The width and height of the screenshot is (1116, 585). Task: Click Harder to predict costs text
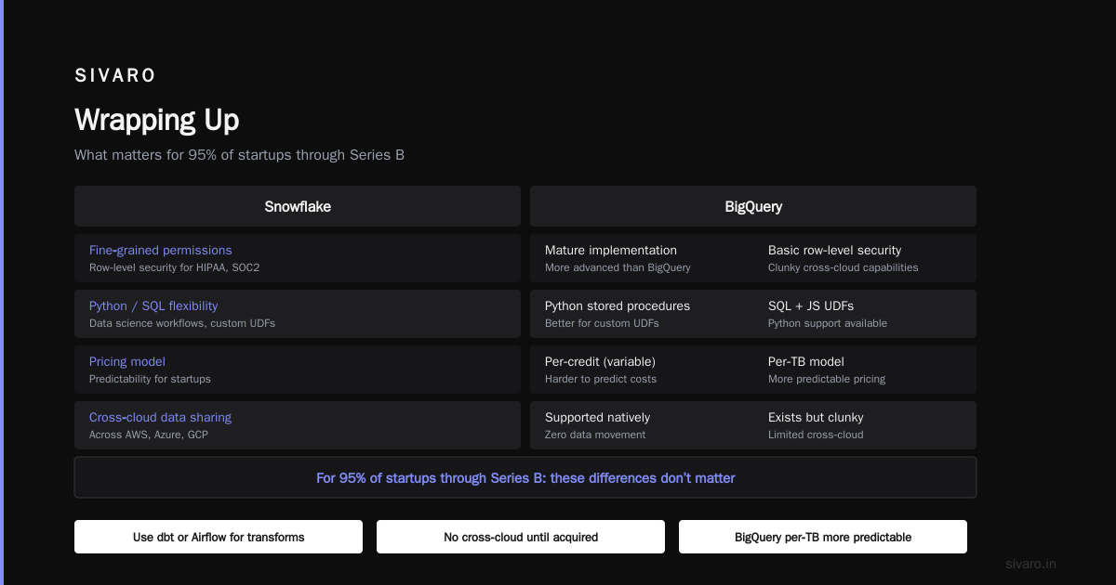[x=601, y=379]
